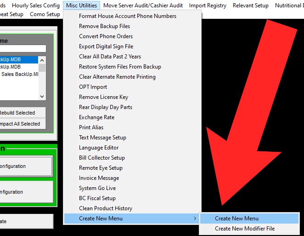The image size is (304, 236).
Task: Open Exchange Rate utility
Action: [96, 117]
